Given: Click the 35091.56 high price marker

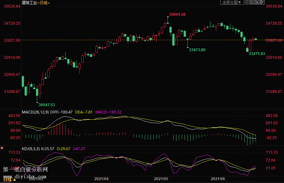Looking at the screenshot, I should click(177, 14).
